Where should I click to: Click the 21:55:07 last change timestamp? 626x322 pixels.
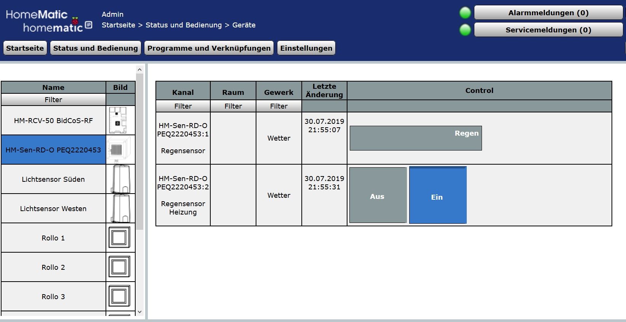click(324, 130)
